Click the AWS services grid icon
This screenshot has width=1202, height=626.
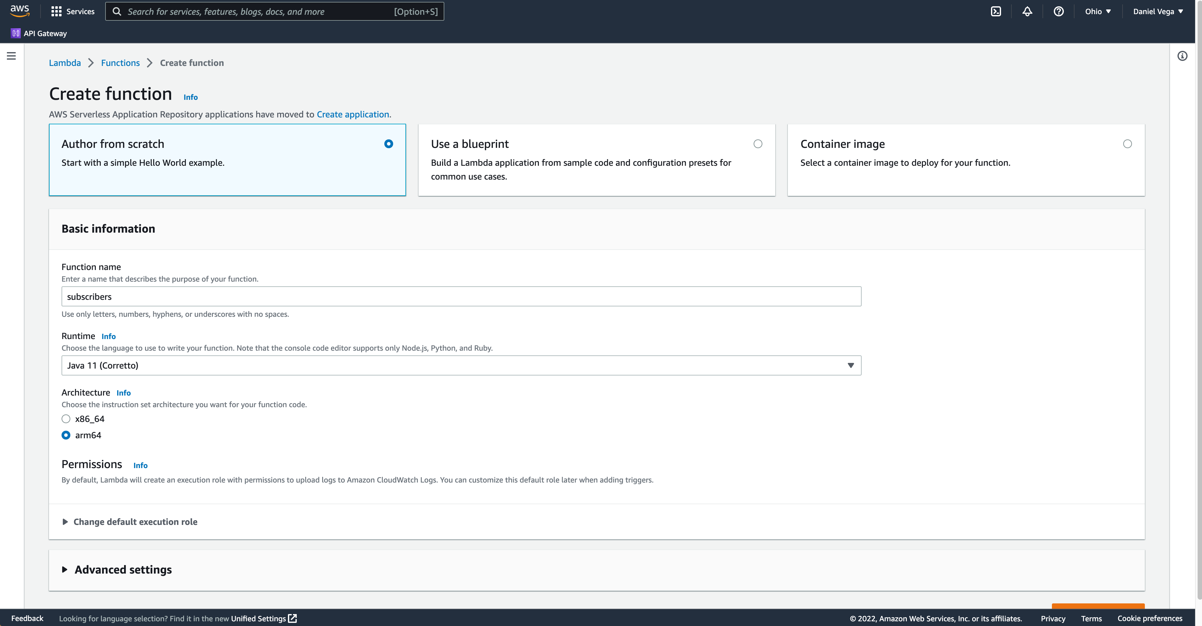[x=57, y=11]
